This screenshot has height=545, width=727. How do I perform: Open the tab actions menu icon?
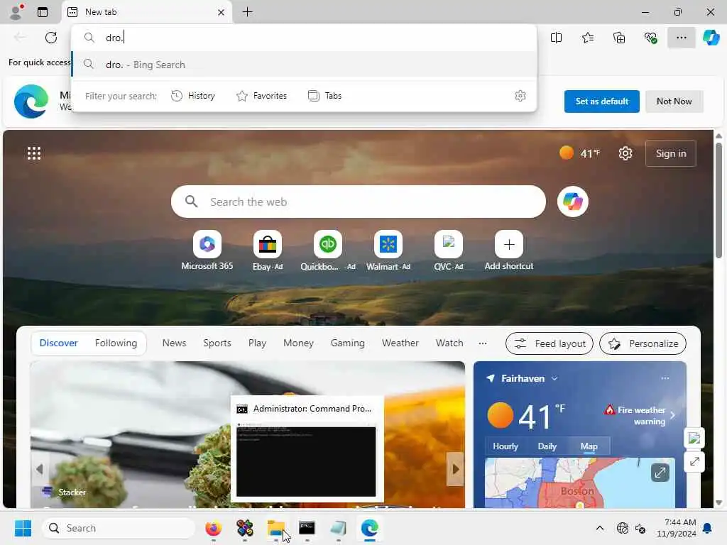(x=43, y=12)
